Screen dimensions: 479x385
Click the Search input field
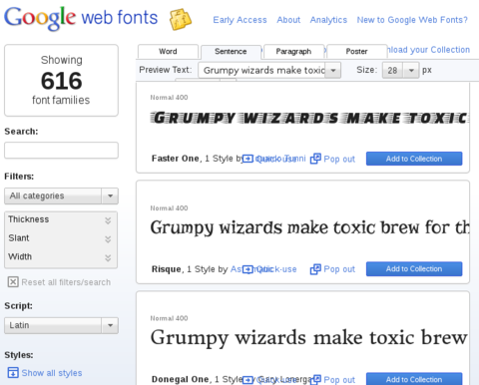point(61,151)
